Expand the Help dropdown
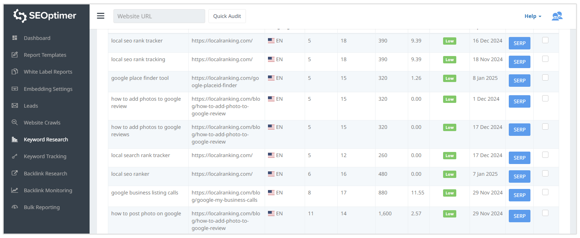Viewport: 580px width, 238px height. 533,16
